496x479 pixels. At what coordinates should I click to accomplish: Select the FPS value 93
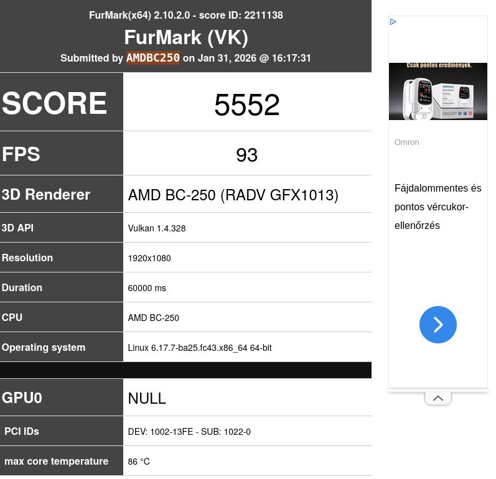tap(246, 155)
